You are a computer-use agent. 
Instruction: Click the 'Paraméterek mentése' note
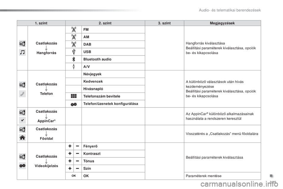coord(204,176)
